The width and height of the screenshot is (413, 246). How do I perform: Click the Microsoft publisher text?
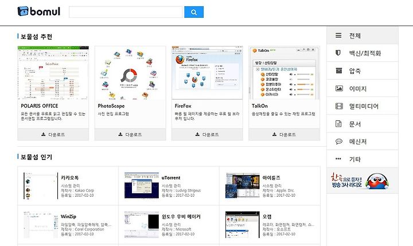click(x=184, y=229)
